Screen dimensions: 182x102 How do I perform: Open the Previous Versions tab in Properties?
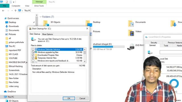[x=175, y=42]
